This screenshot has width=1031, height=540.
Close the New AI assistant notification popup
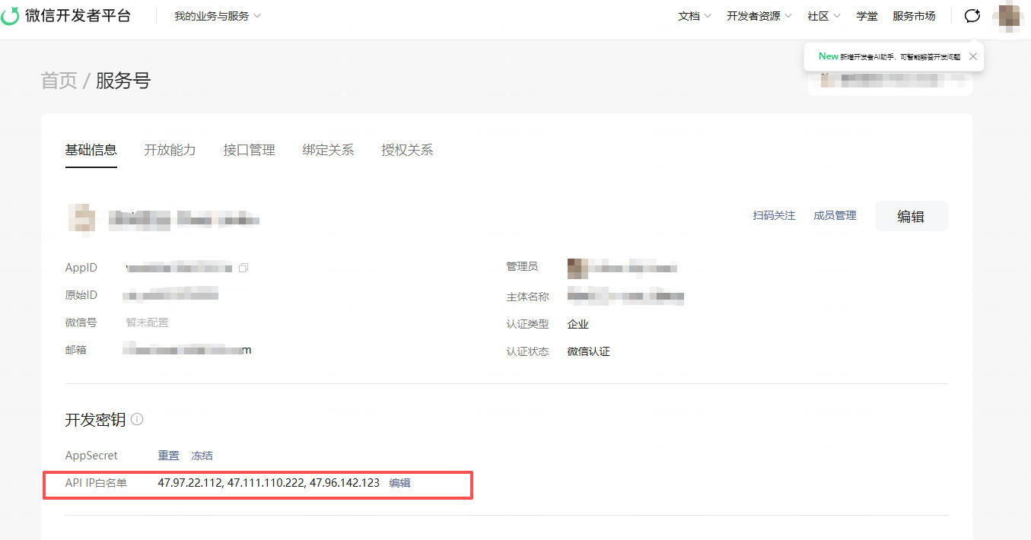coord(972,56)
